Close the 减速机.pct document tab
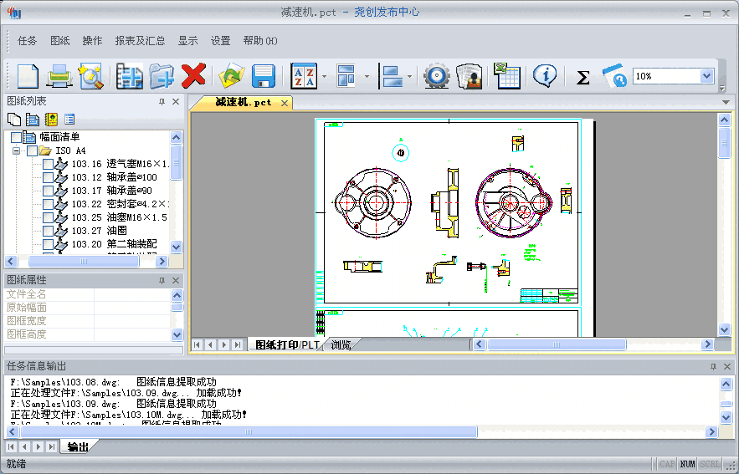Viewport: 739px width, 474px height. [285, 103]
